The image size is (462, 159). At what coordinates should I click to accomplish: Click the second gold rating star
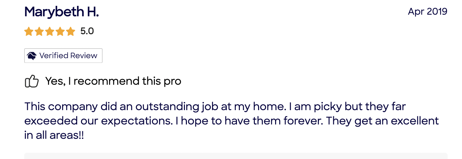pyautogui.click(x=39, y=32)
